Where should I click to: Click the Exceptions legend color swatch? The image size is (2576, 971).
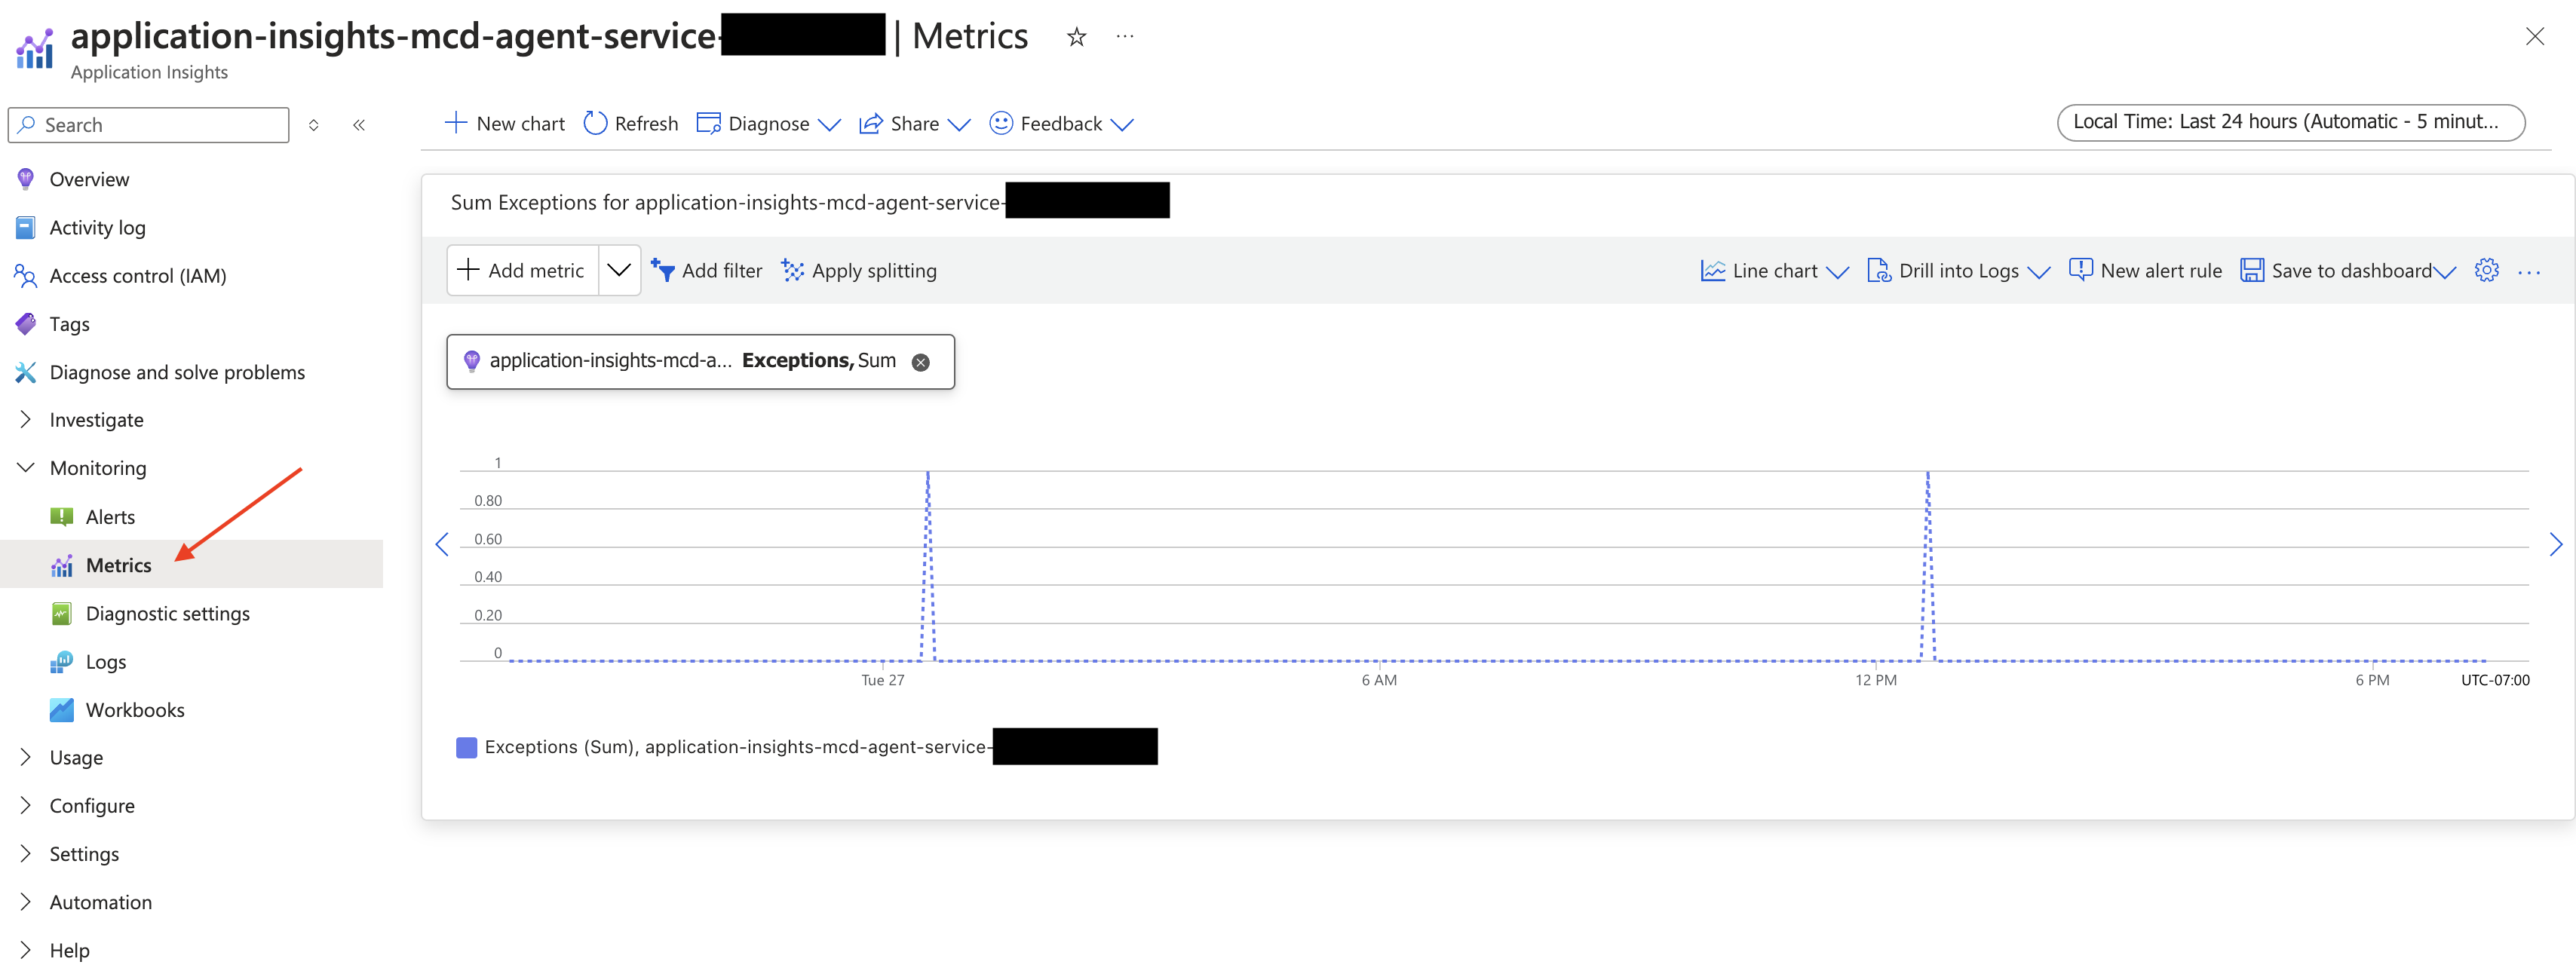466,747
